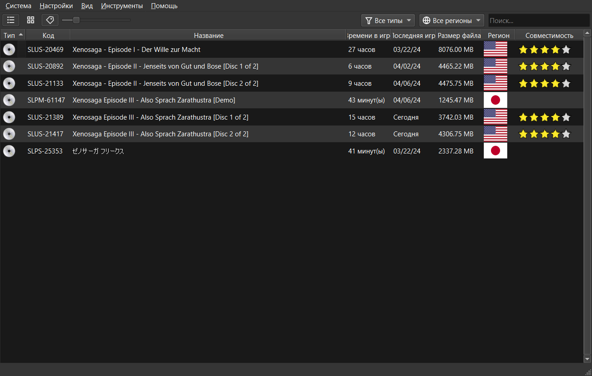Select the Episode III "[Disc 1 of 2]" title

click(x=161, y=117)
